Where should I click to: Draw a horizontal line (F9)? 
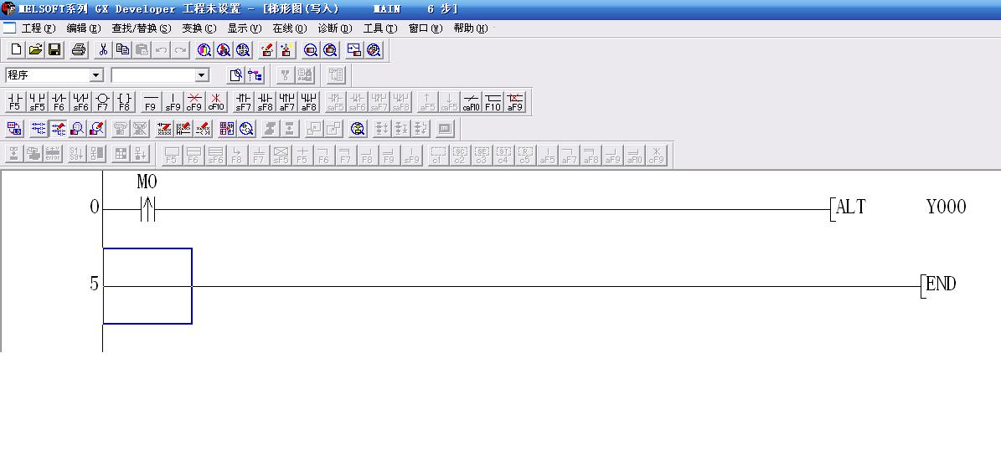coord(151,102)
